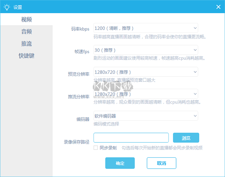The width and height of the screenshot is (225, 177).
Task: Click the 取消 cancel button
Action: (x=161, y=163)
